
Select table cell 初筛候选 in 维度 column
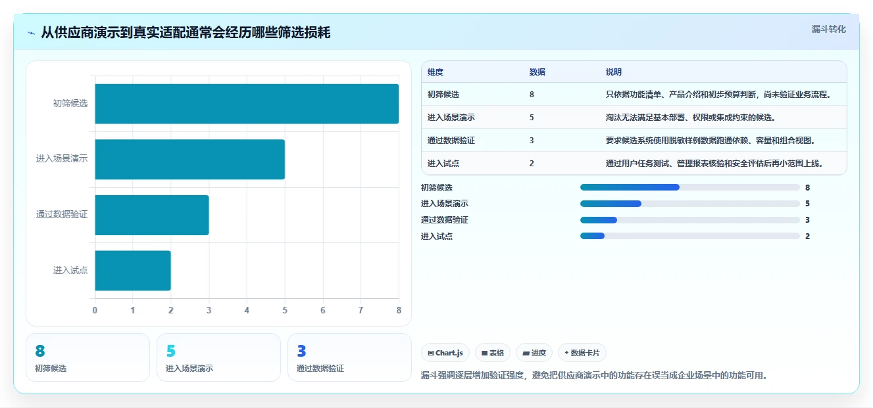pos(443,95)
